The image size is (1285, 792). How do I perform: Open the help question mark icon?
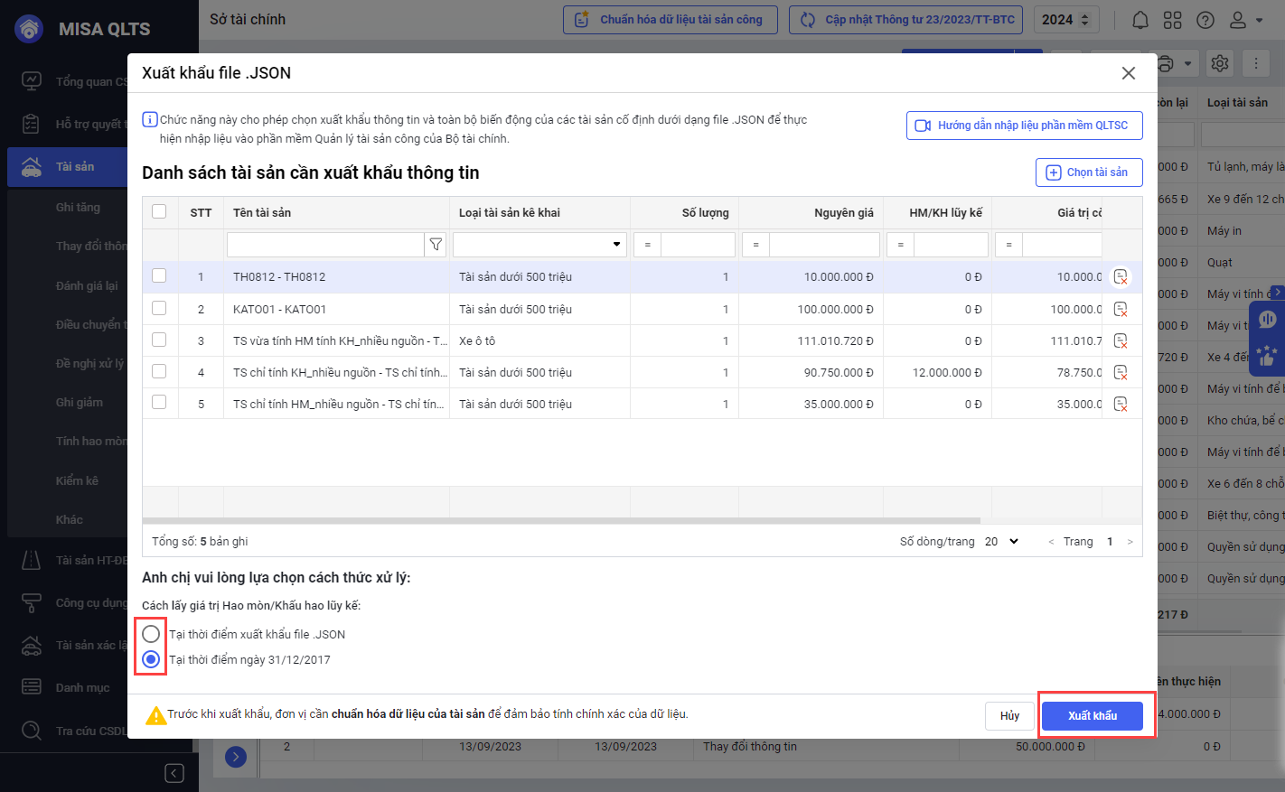pyautogui.click(x=1205, y=20)
